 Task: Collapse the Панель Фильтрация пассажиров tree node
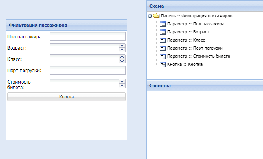coord(150,16)
